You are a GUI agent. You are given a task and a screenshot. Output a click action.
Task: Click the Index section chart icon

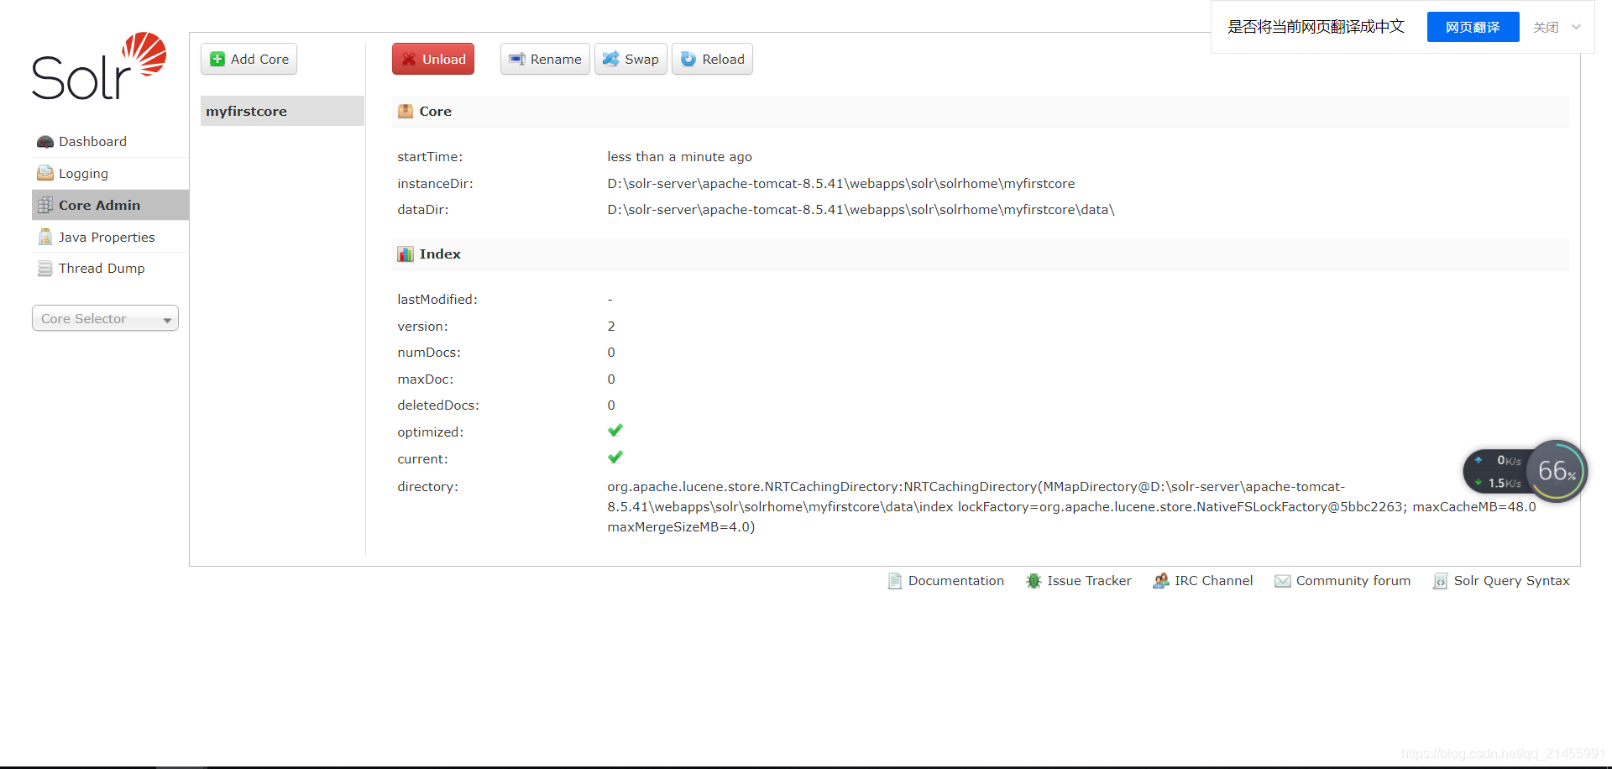406,254
